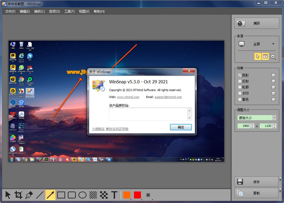Open the 视图(V) menu
The height and width of the screenshot is (203, 284).
click(84, 11)
